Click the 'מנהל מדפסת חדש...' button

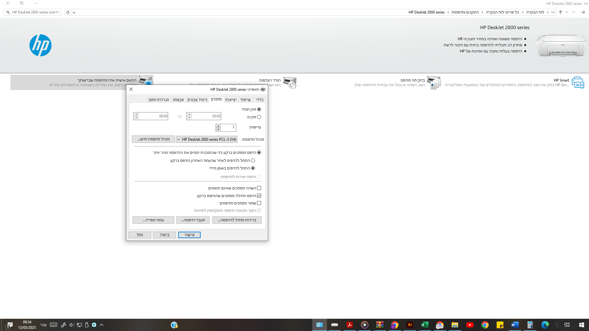coord(153,139)
